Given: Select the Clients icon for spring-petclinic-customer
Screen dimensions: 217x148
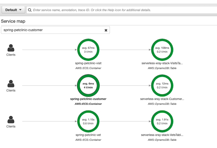Looking at the screenshot, I should tap(11, 84).
